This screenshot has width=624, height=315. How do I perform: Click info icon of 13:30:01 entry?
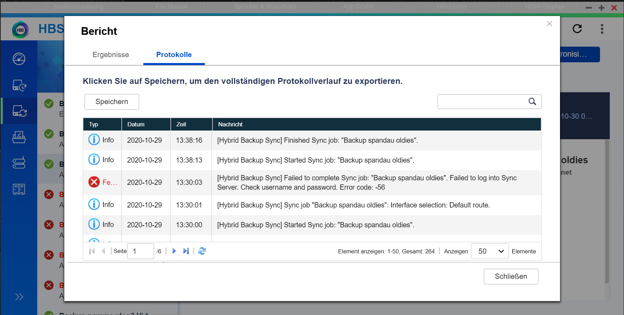pyautogui.click(x=94, y=204)
